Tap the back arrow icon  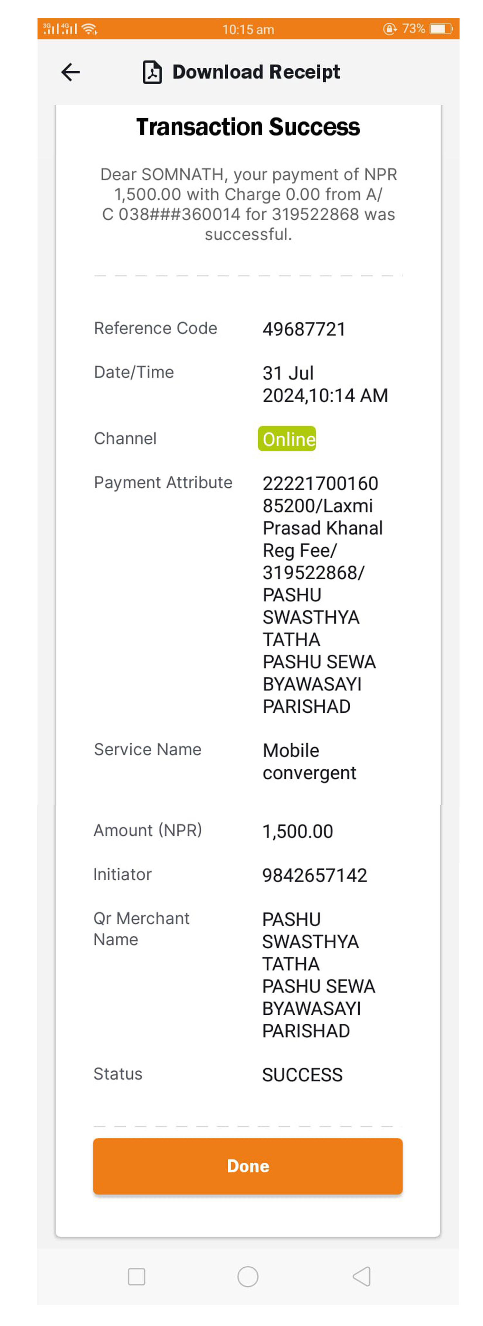71,72
